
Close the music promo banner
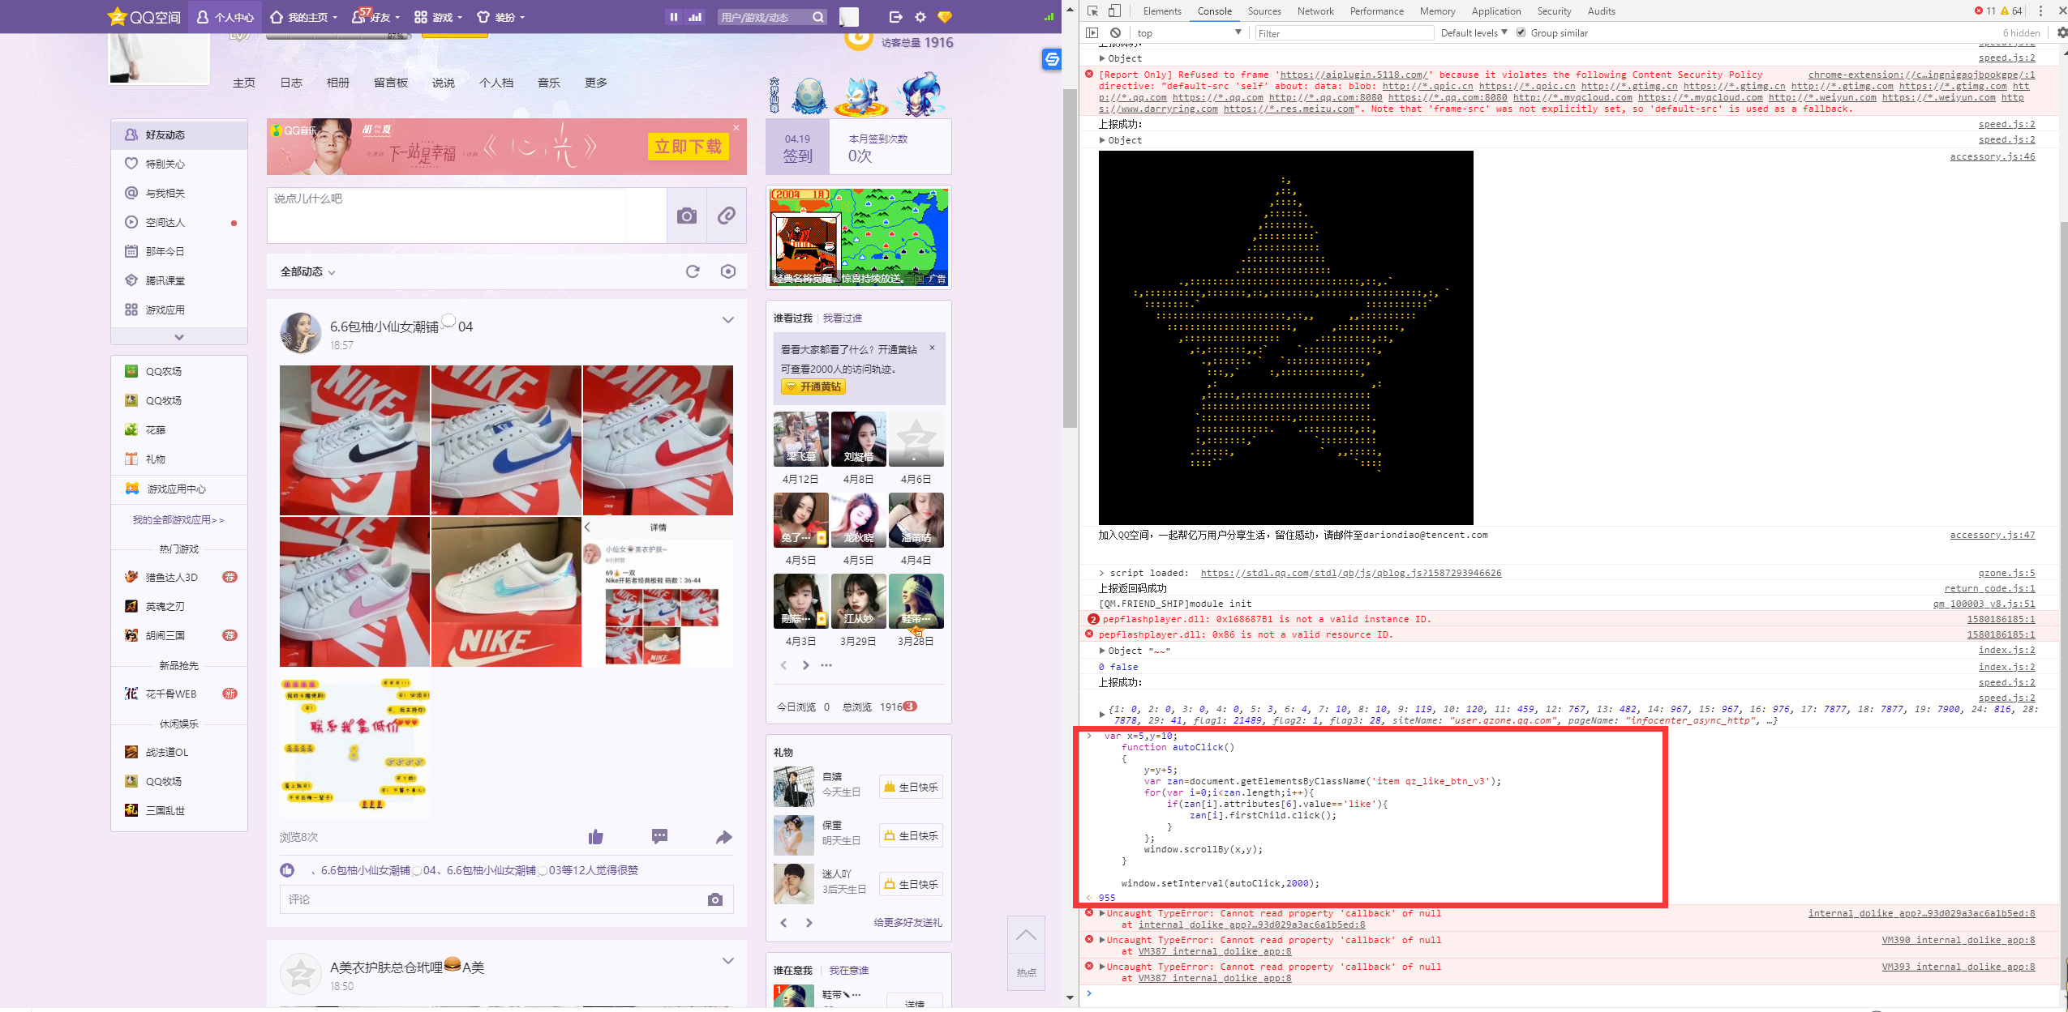tap(736, 127)
